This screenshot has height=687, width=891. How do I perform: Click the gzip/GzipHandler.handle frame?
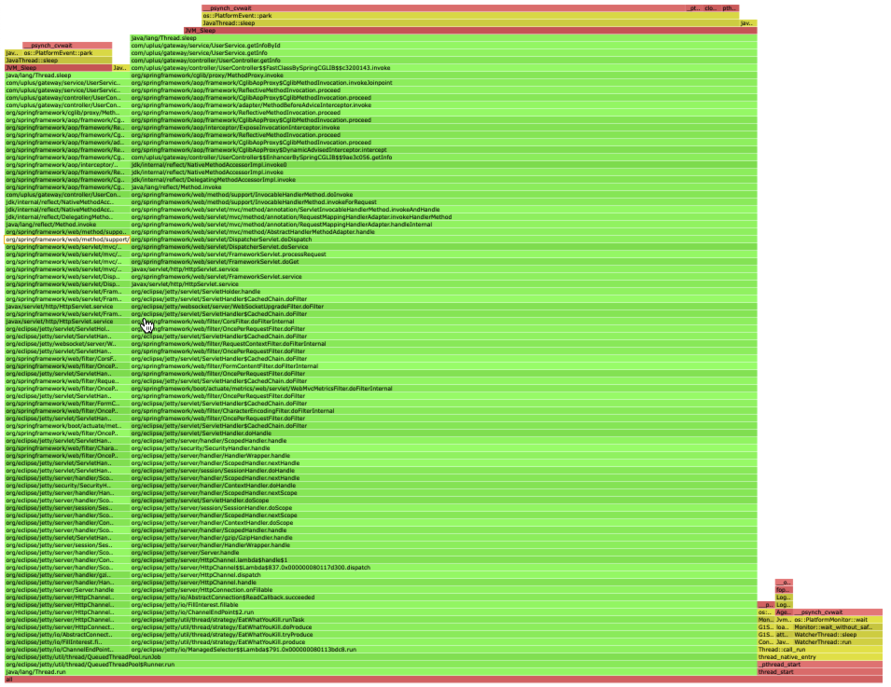point(443,538)
